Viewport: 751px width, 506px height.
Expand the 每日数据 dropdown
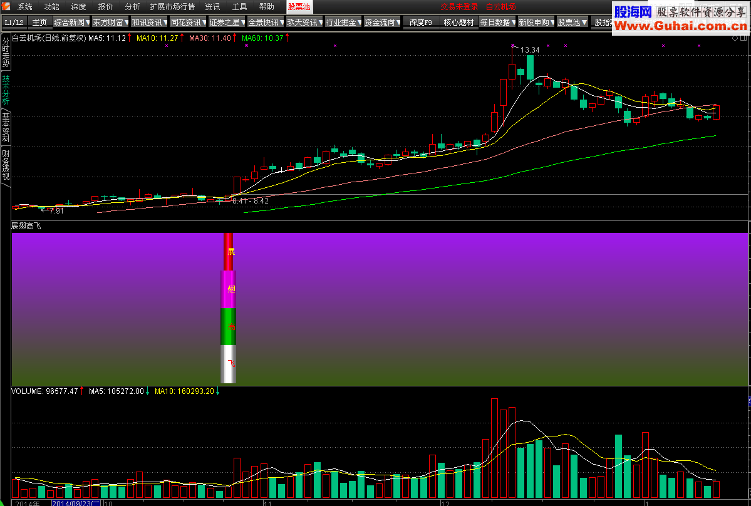click(x=497, y=22)
